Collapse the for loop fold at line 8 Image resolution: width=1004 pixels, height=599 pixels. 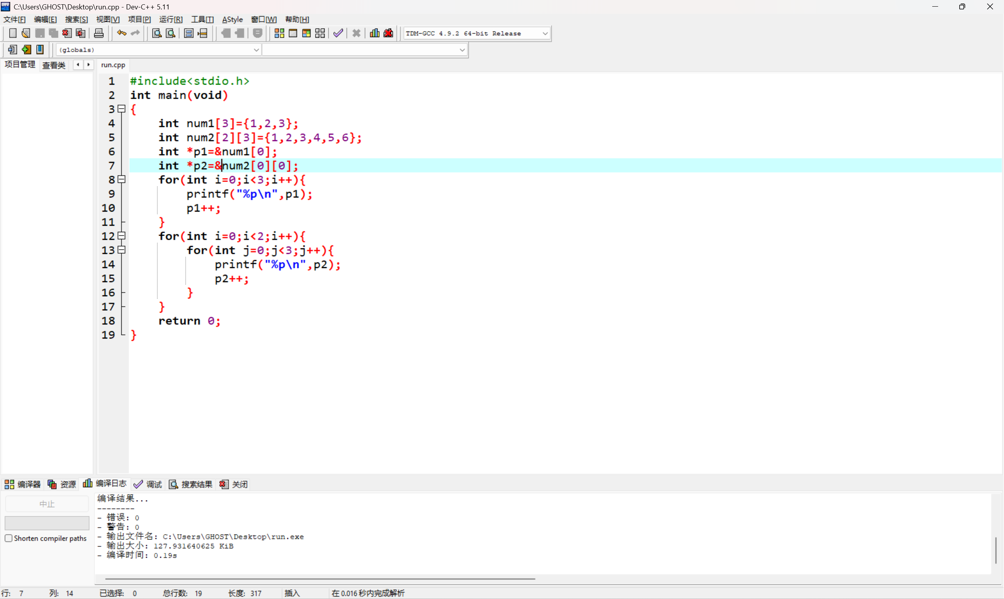[122, 179]
